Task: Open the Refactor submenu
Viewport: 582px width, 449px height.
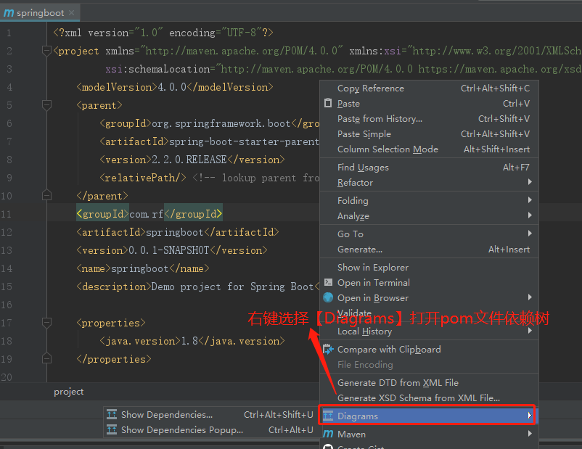Action: point(429,183)
